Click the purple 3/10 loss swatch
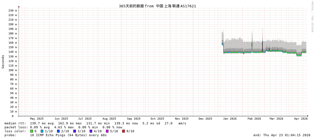This screenshot has height=139, width=315. pos(74,131)
